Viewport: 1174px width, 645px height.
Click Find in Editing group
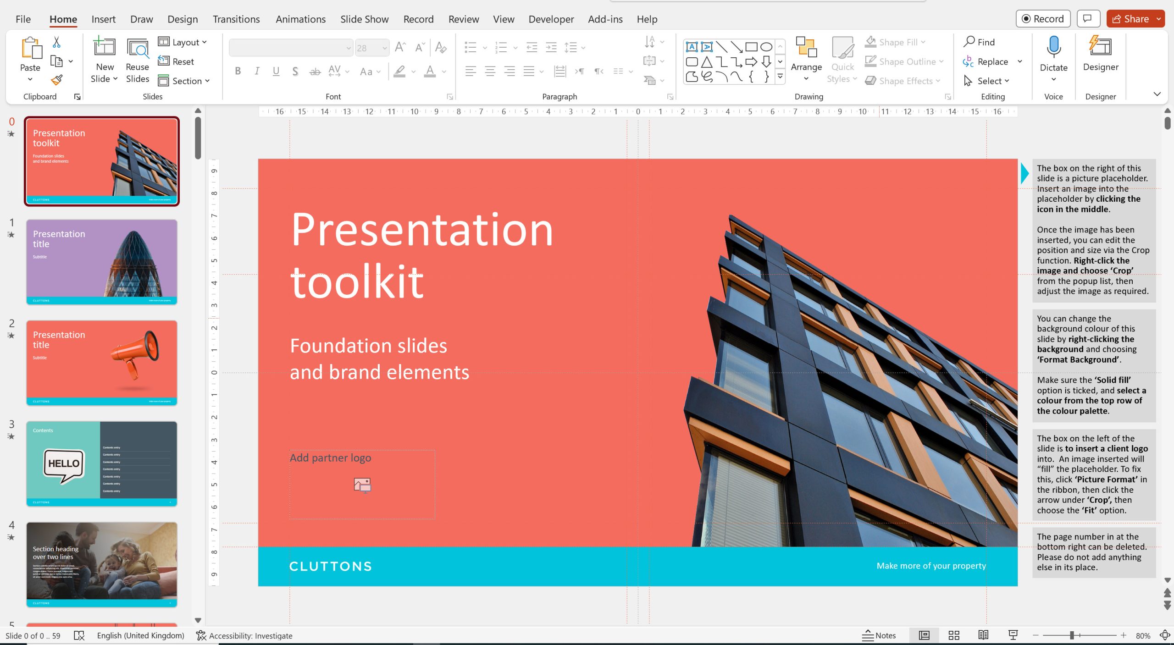(x=980, y=42)
